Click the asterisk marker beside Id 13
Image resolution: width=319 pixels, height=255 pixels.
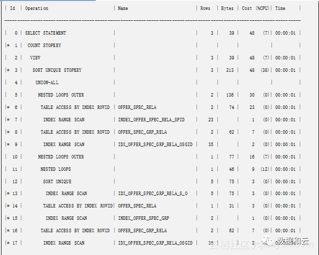click(x=8, y=194)
